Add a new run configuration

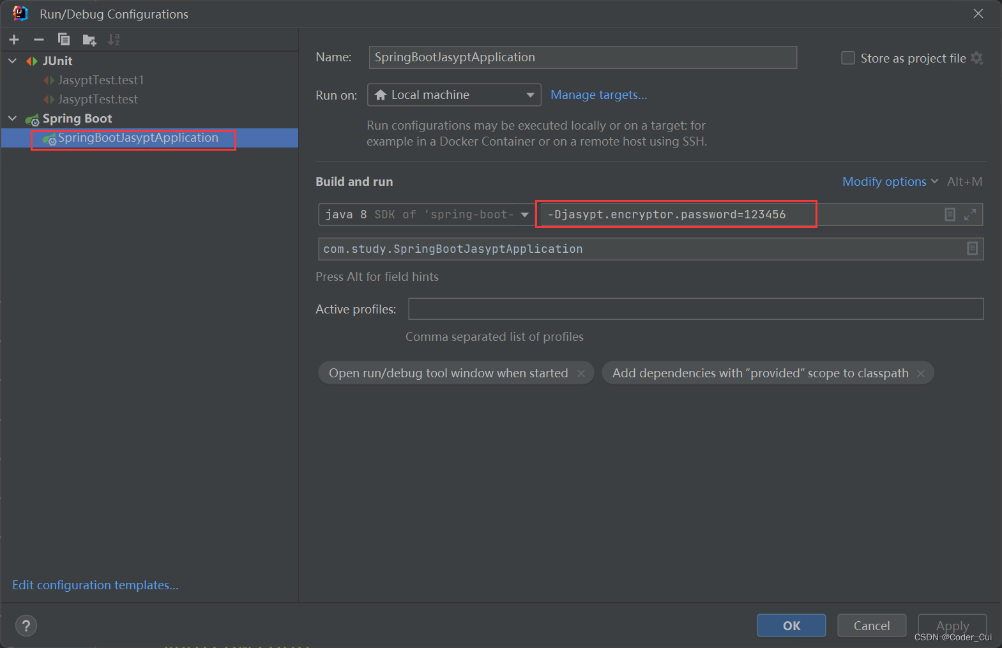tap(14, 40)
